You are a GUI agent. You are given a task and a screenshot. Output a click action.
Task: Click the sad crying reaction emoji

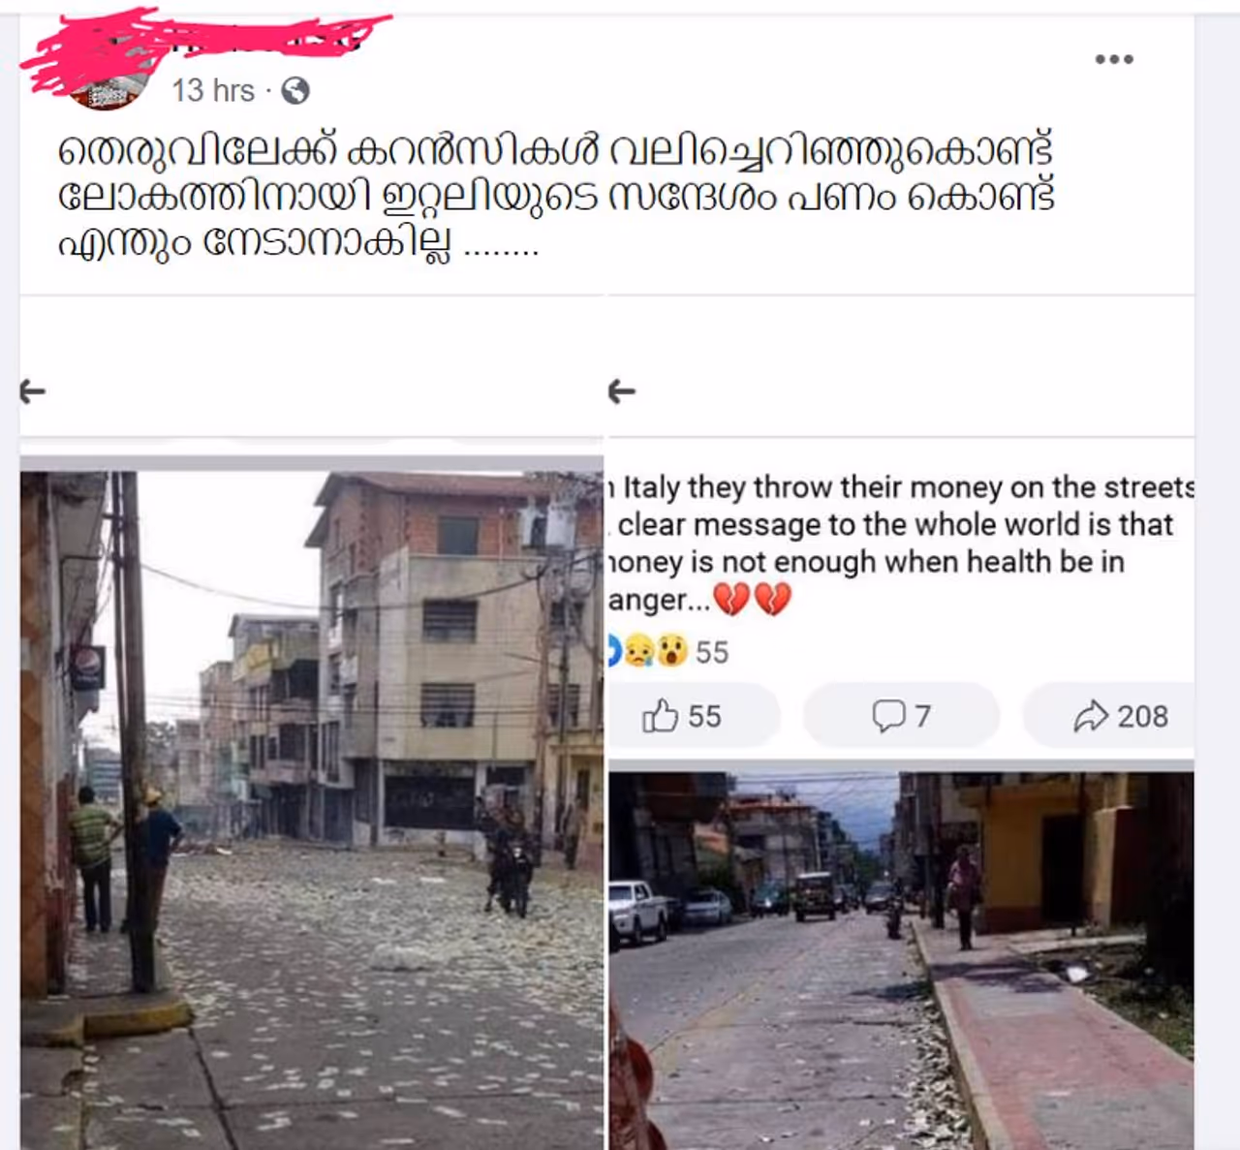pyautogui.click(x=639, y=651)
